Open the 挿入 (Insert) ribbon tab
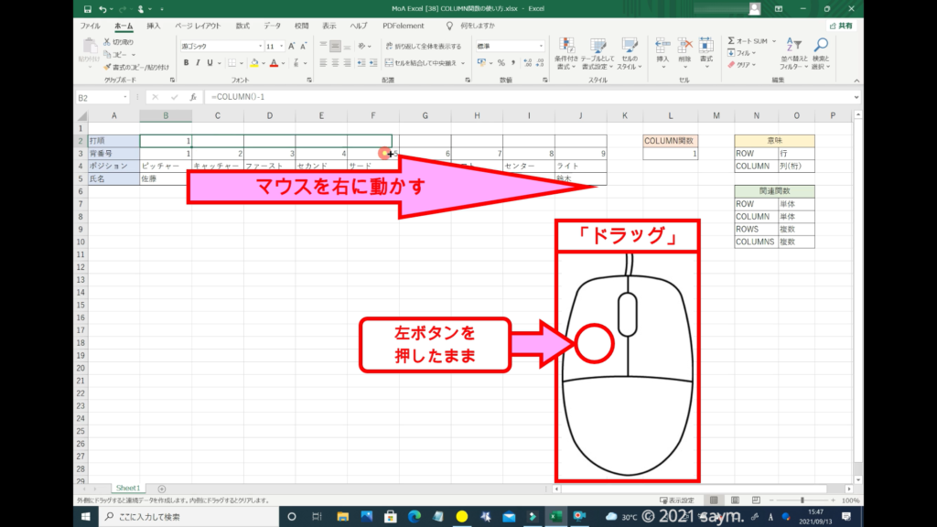This screenshot has height=527, width=937. [154, 27]
